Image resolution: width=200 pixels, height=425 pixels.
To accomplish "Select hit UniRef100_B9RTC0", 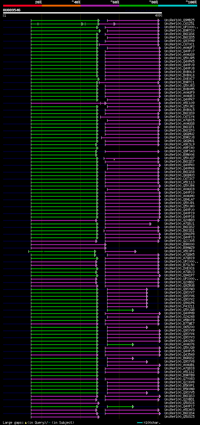I will (179, 30).
